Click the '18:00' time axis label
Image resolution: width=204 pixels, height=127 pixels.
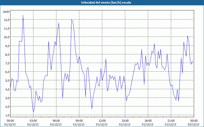click(x=148, y=121)
